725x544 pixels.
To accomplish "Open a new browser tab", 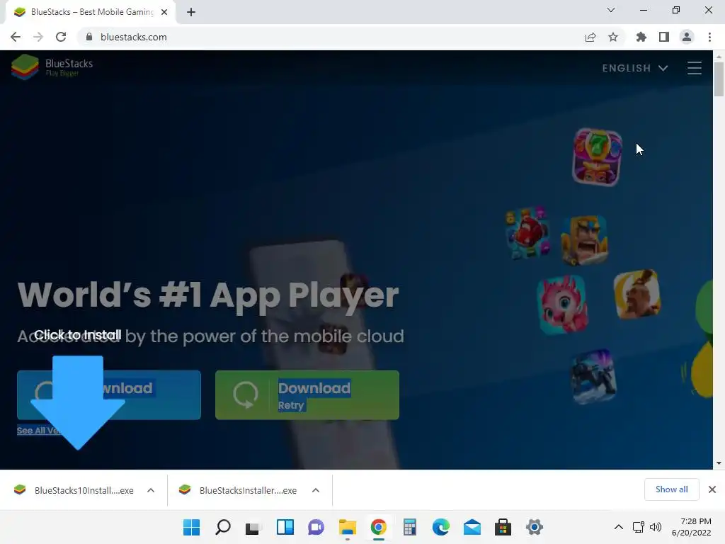I will (x=191, y=12).
